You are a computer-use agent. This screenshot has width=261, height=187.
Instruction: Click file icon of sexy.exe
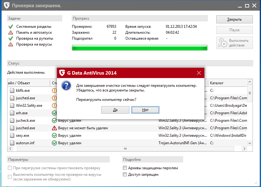coord(12,135)
